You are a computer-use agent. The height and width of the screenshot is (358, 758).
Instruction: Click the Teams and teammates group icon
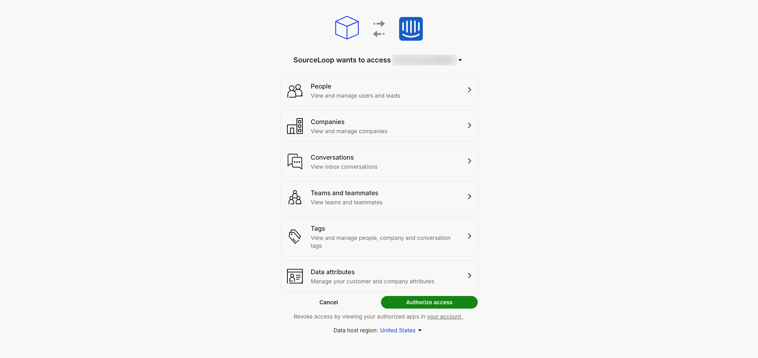pos(295,197)
